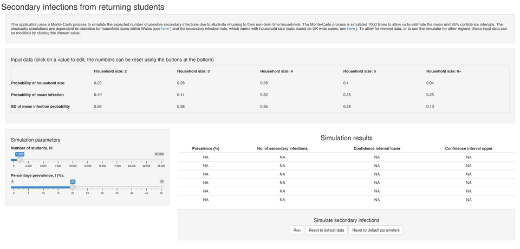Image resolution: width=520 pixels, height=249 pixels.
Task: Edit household size probability for size 6+
Action: click(x=430, y=83)
